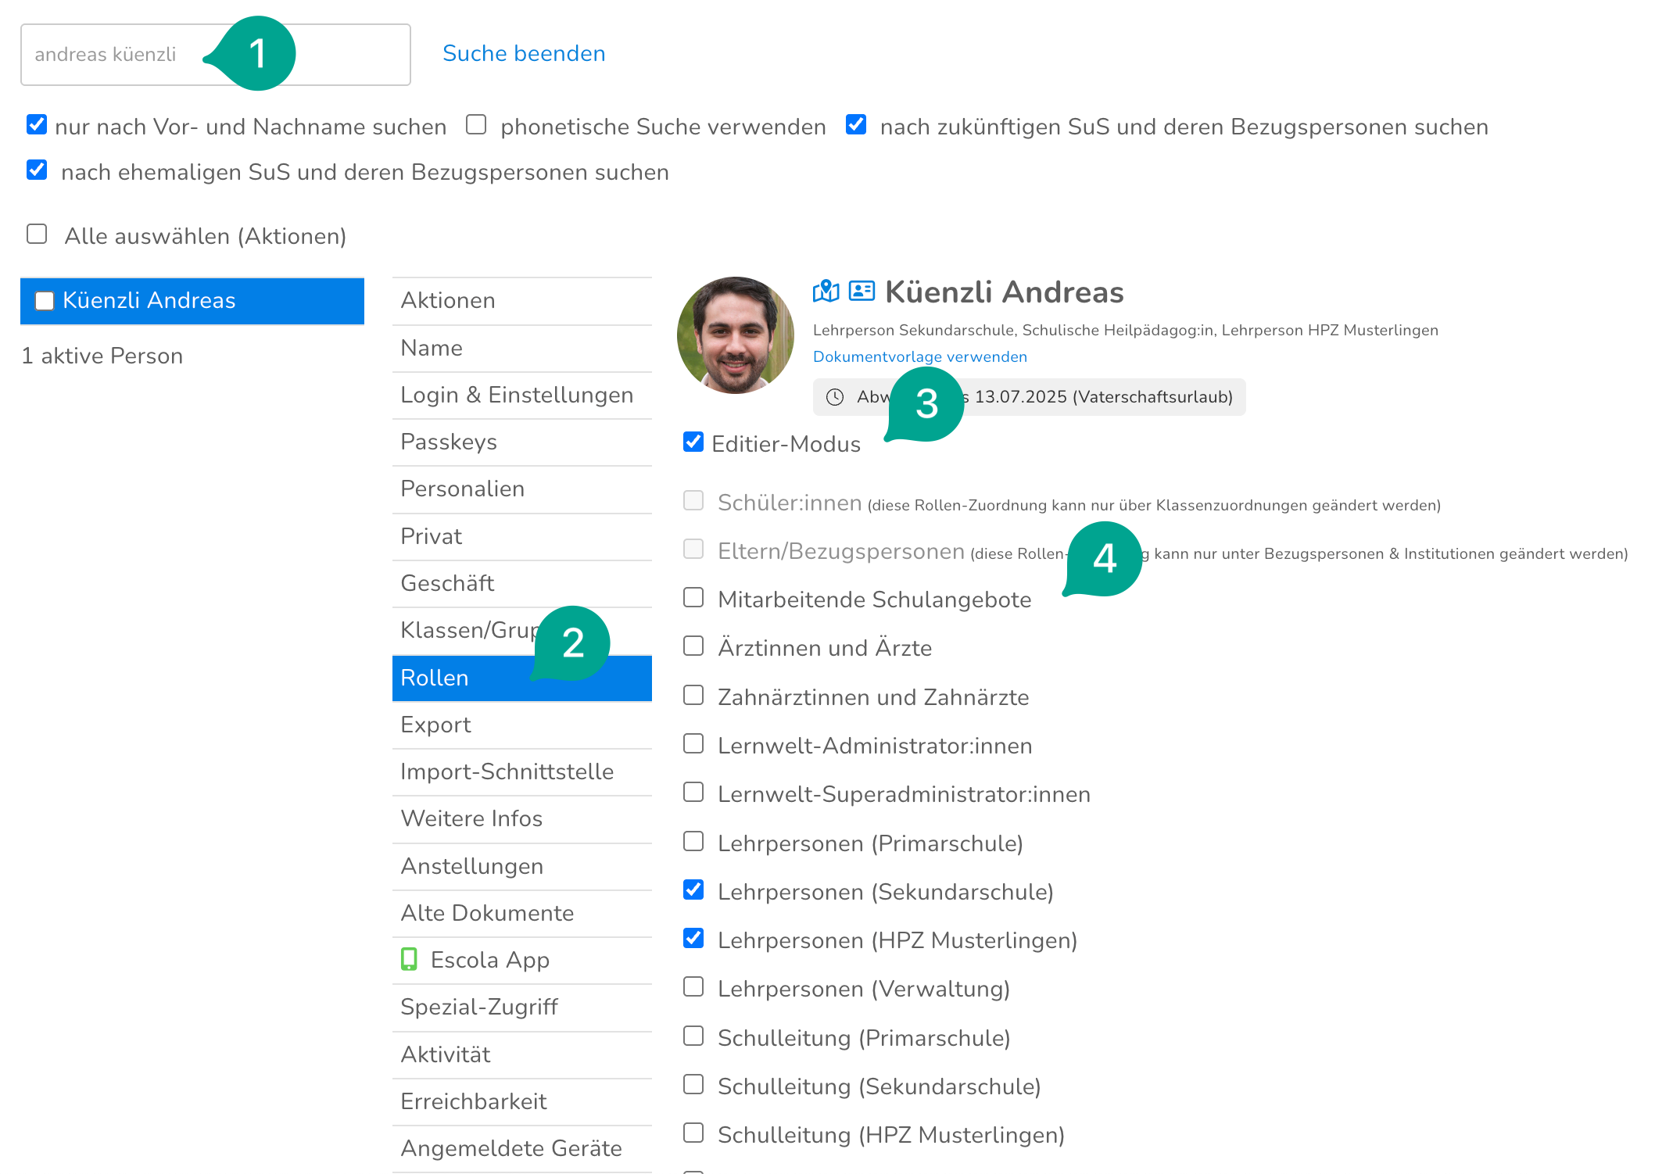Disable nur nach Vor- und Nachname suchen

(37, 125)
